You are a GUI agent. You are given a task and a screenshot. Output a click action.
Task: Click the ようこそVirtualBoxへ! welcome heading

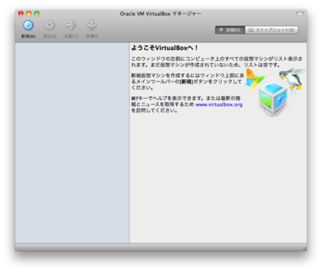tap(165, 48)
